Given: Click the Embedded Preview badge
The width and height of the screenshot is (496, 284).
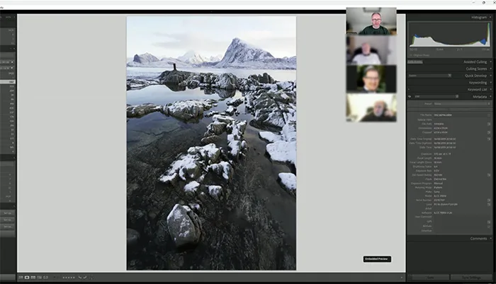Looking at the screenshot, I should click(x=376, y=259).
